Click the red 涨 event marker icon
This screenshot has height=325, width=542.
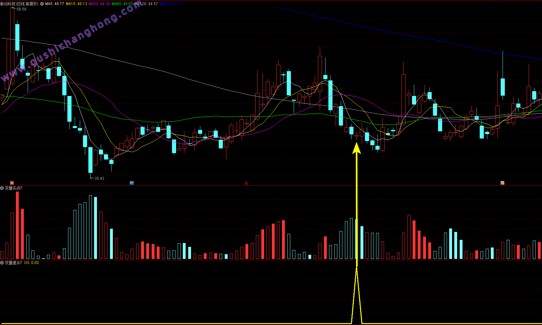click(12, 183)
